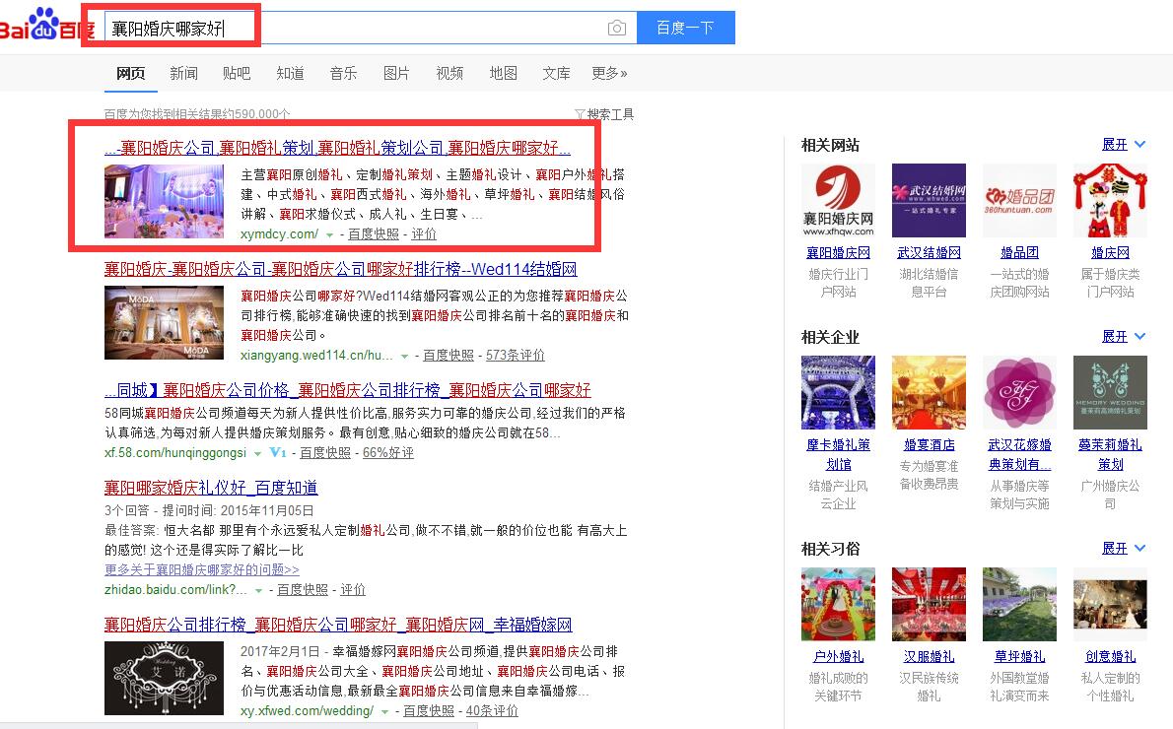This screenshot has width=1173, height=729.
Task: Open the 武汉结婚网 text link
Action: point(929,253)
